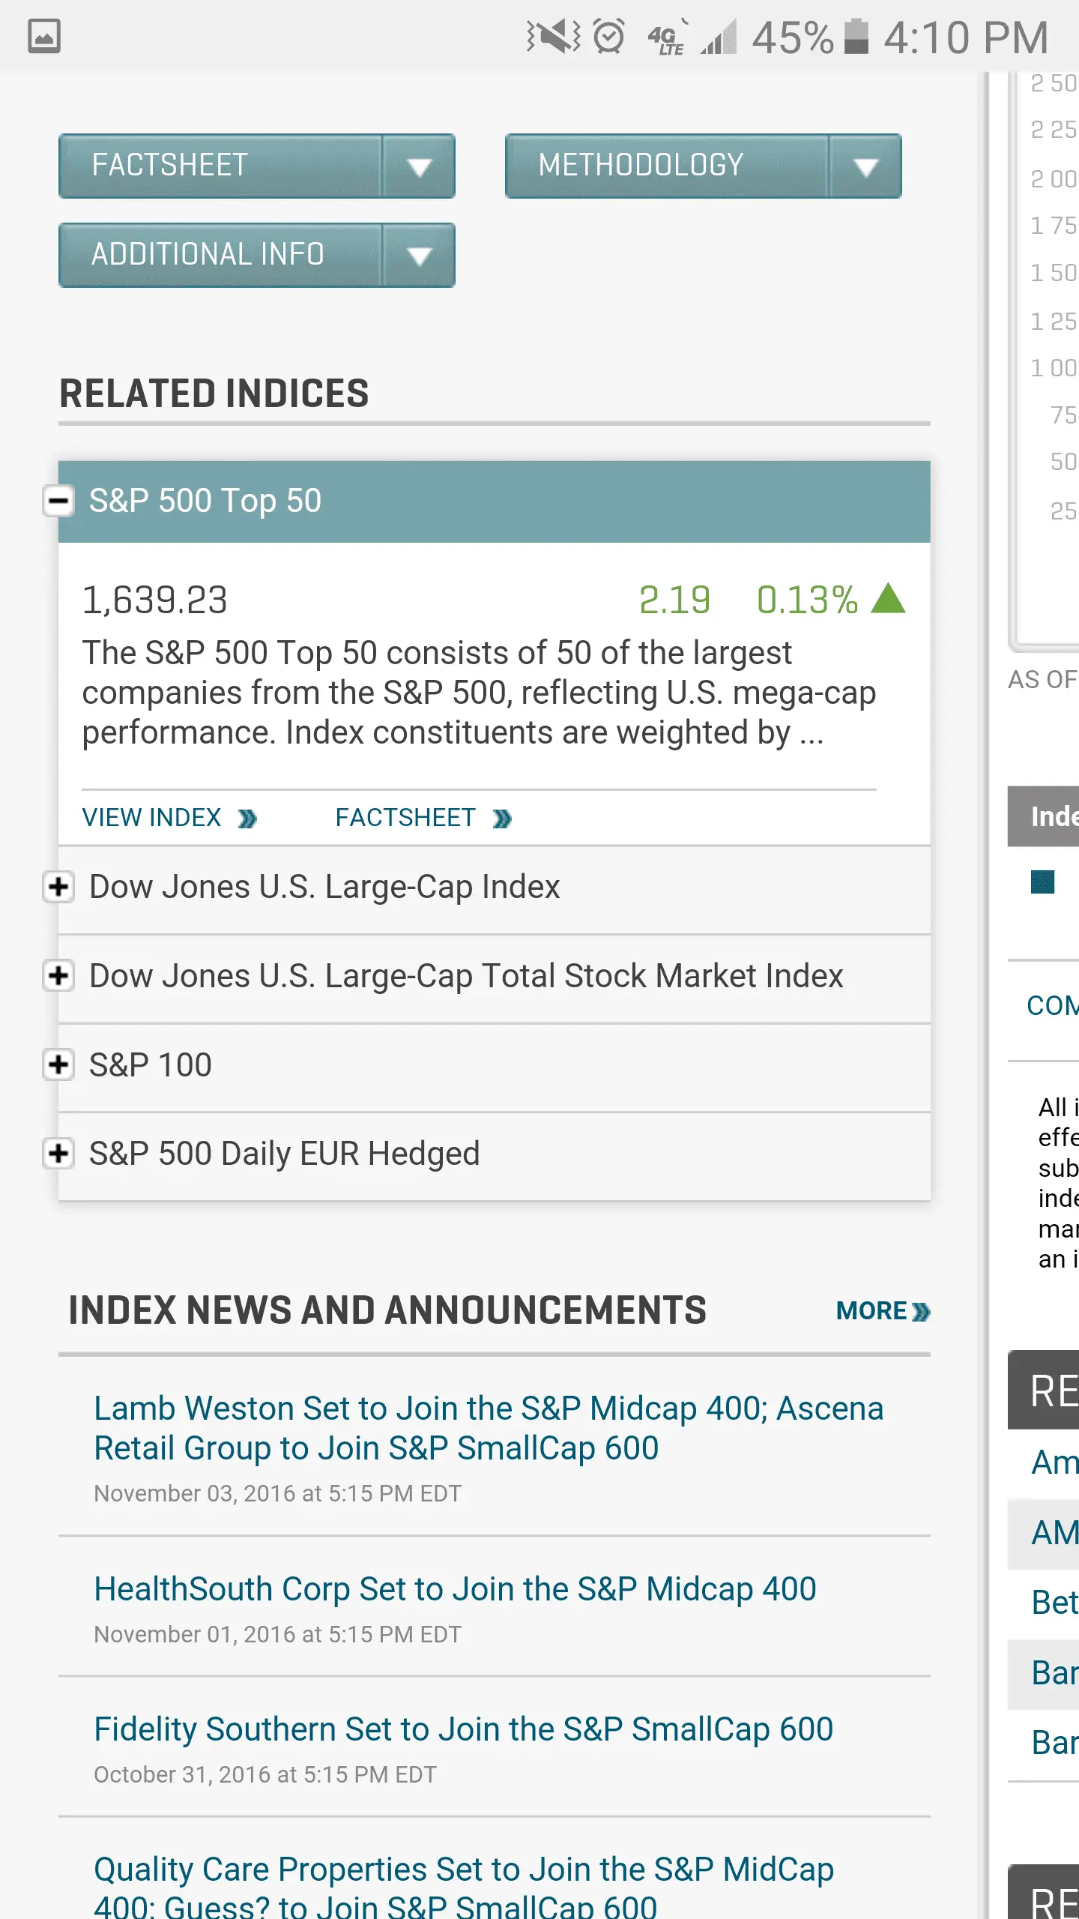
Task: Tap the vibrate mode status icon
Action: pos(553,36)
